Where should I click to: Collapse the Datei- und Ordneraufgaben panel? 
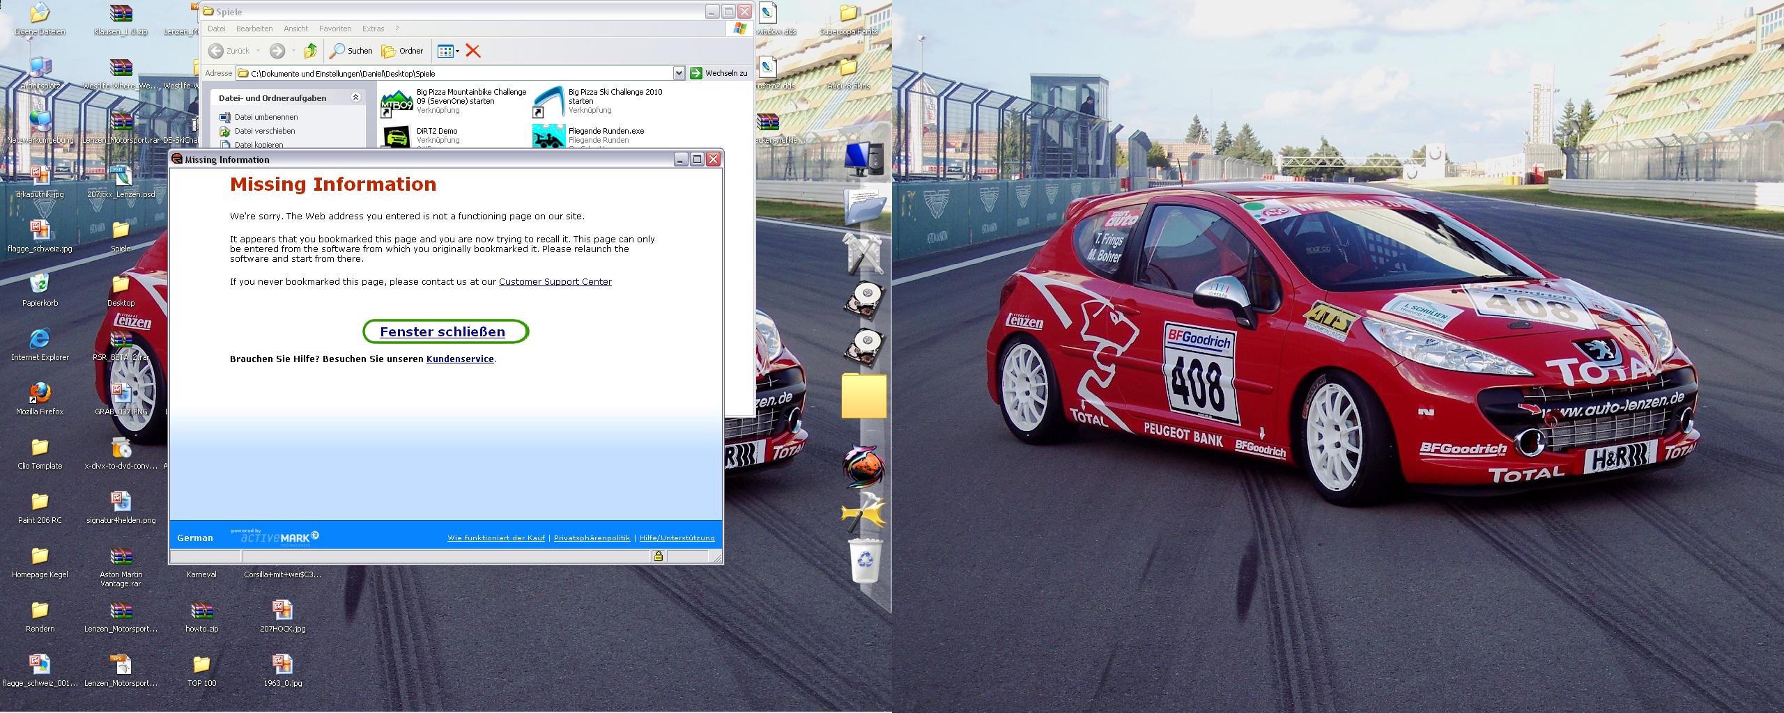pyautogui.click(x=355, y=98)
